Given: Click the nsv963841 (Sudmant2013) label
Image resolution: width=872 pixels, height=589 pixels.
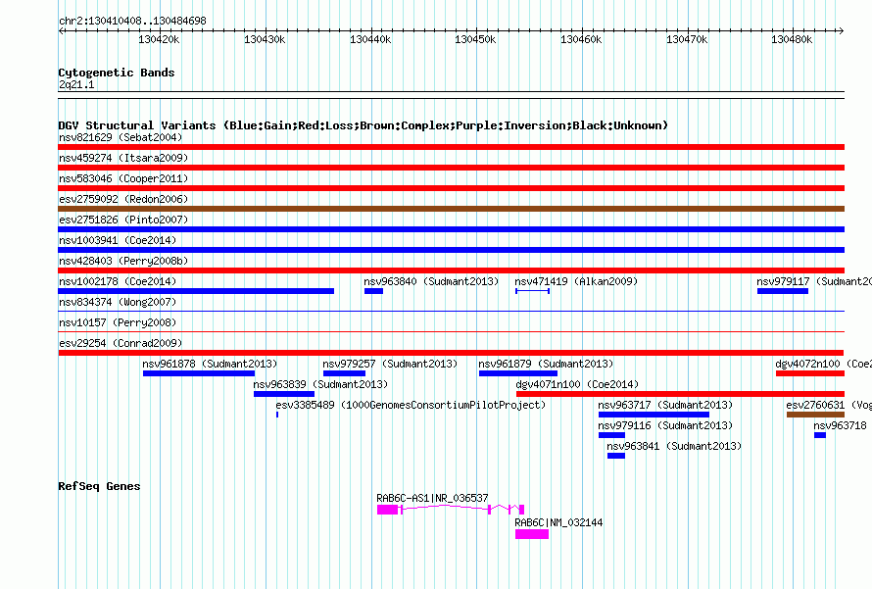Looking at the screenshot, I should [x=674, y=446].
